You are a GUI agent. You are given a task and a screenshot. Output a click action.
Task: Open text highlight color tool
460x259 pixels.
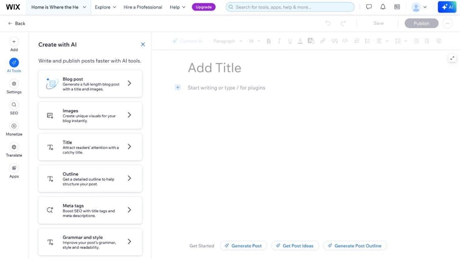pos(311,41)
